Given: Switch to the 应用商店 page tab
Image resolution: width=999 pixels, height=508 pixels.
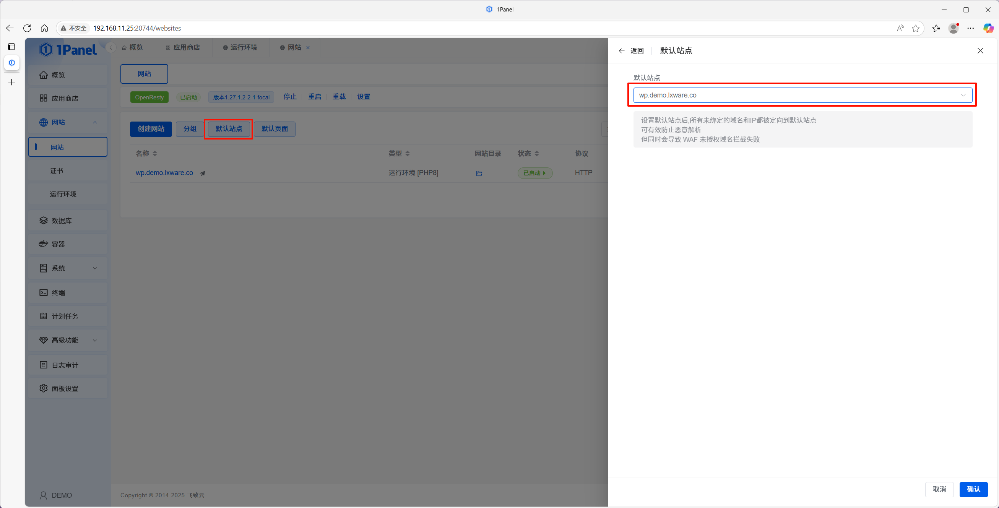Looking at the screenshot, I should 183,47.
